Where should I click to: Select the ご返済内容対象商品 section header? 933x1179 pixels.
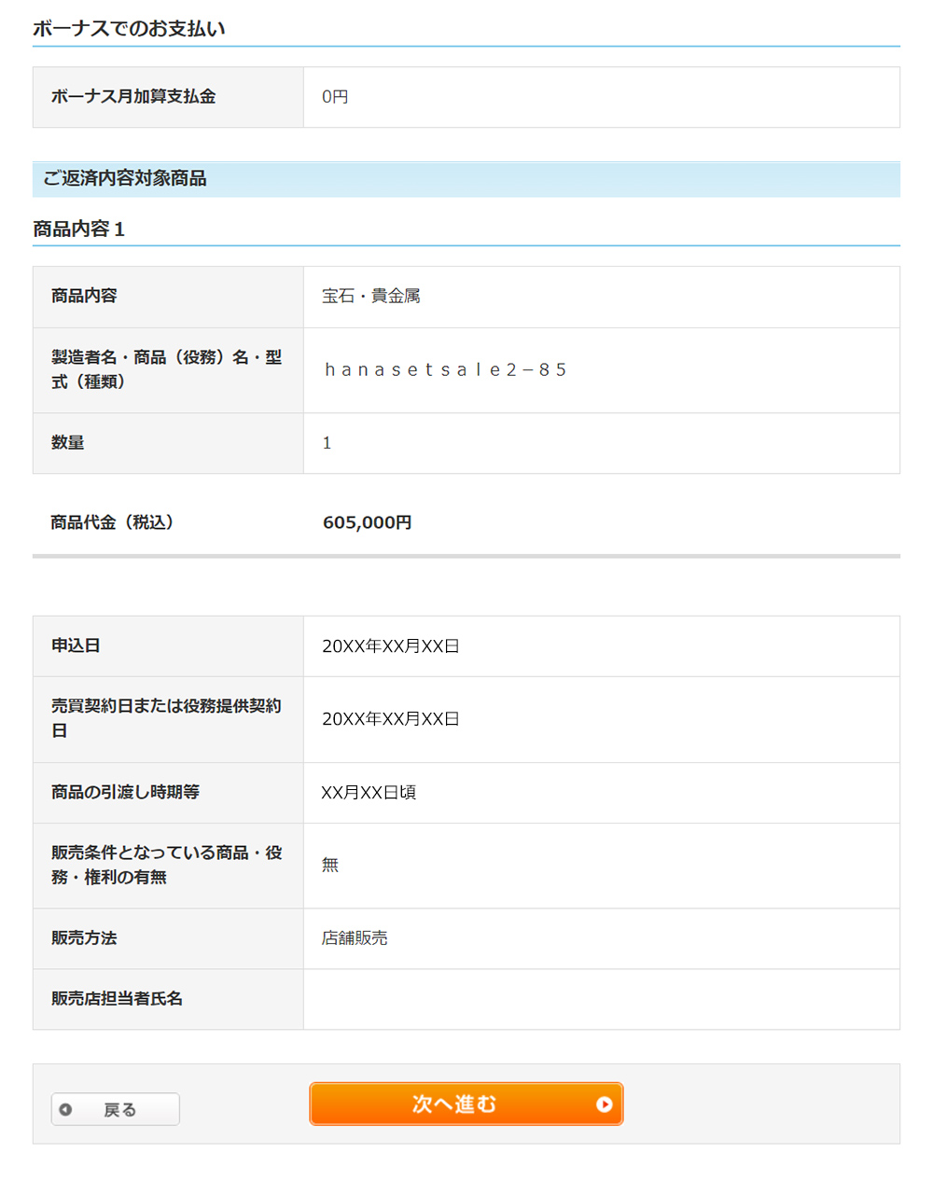(x=124, y=179)
